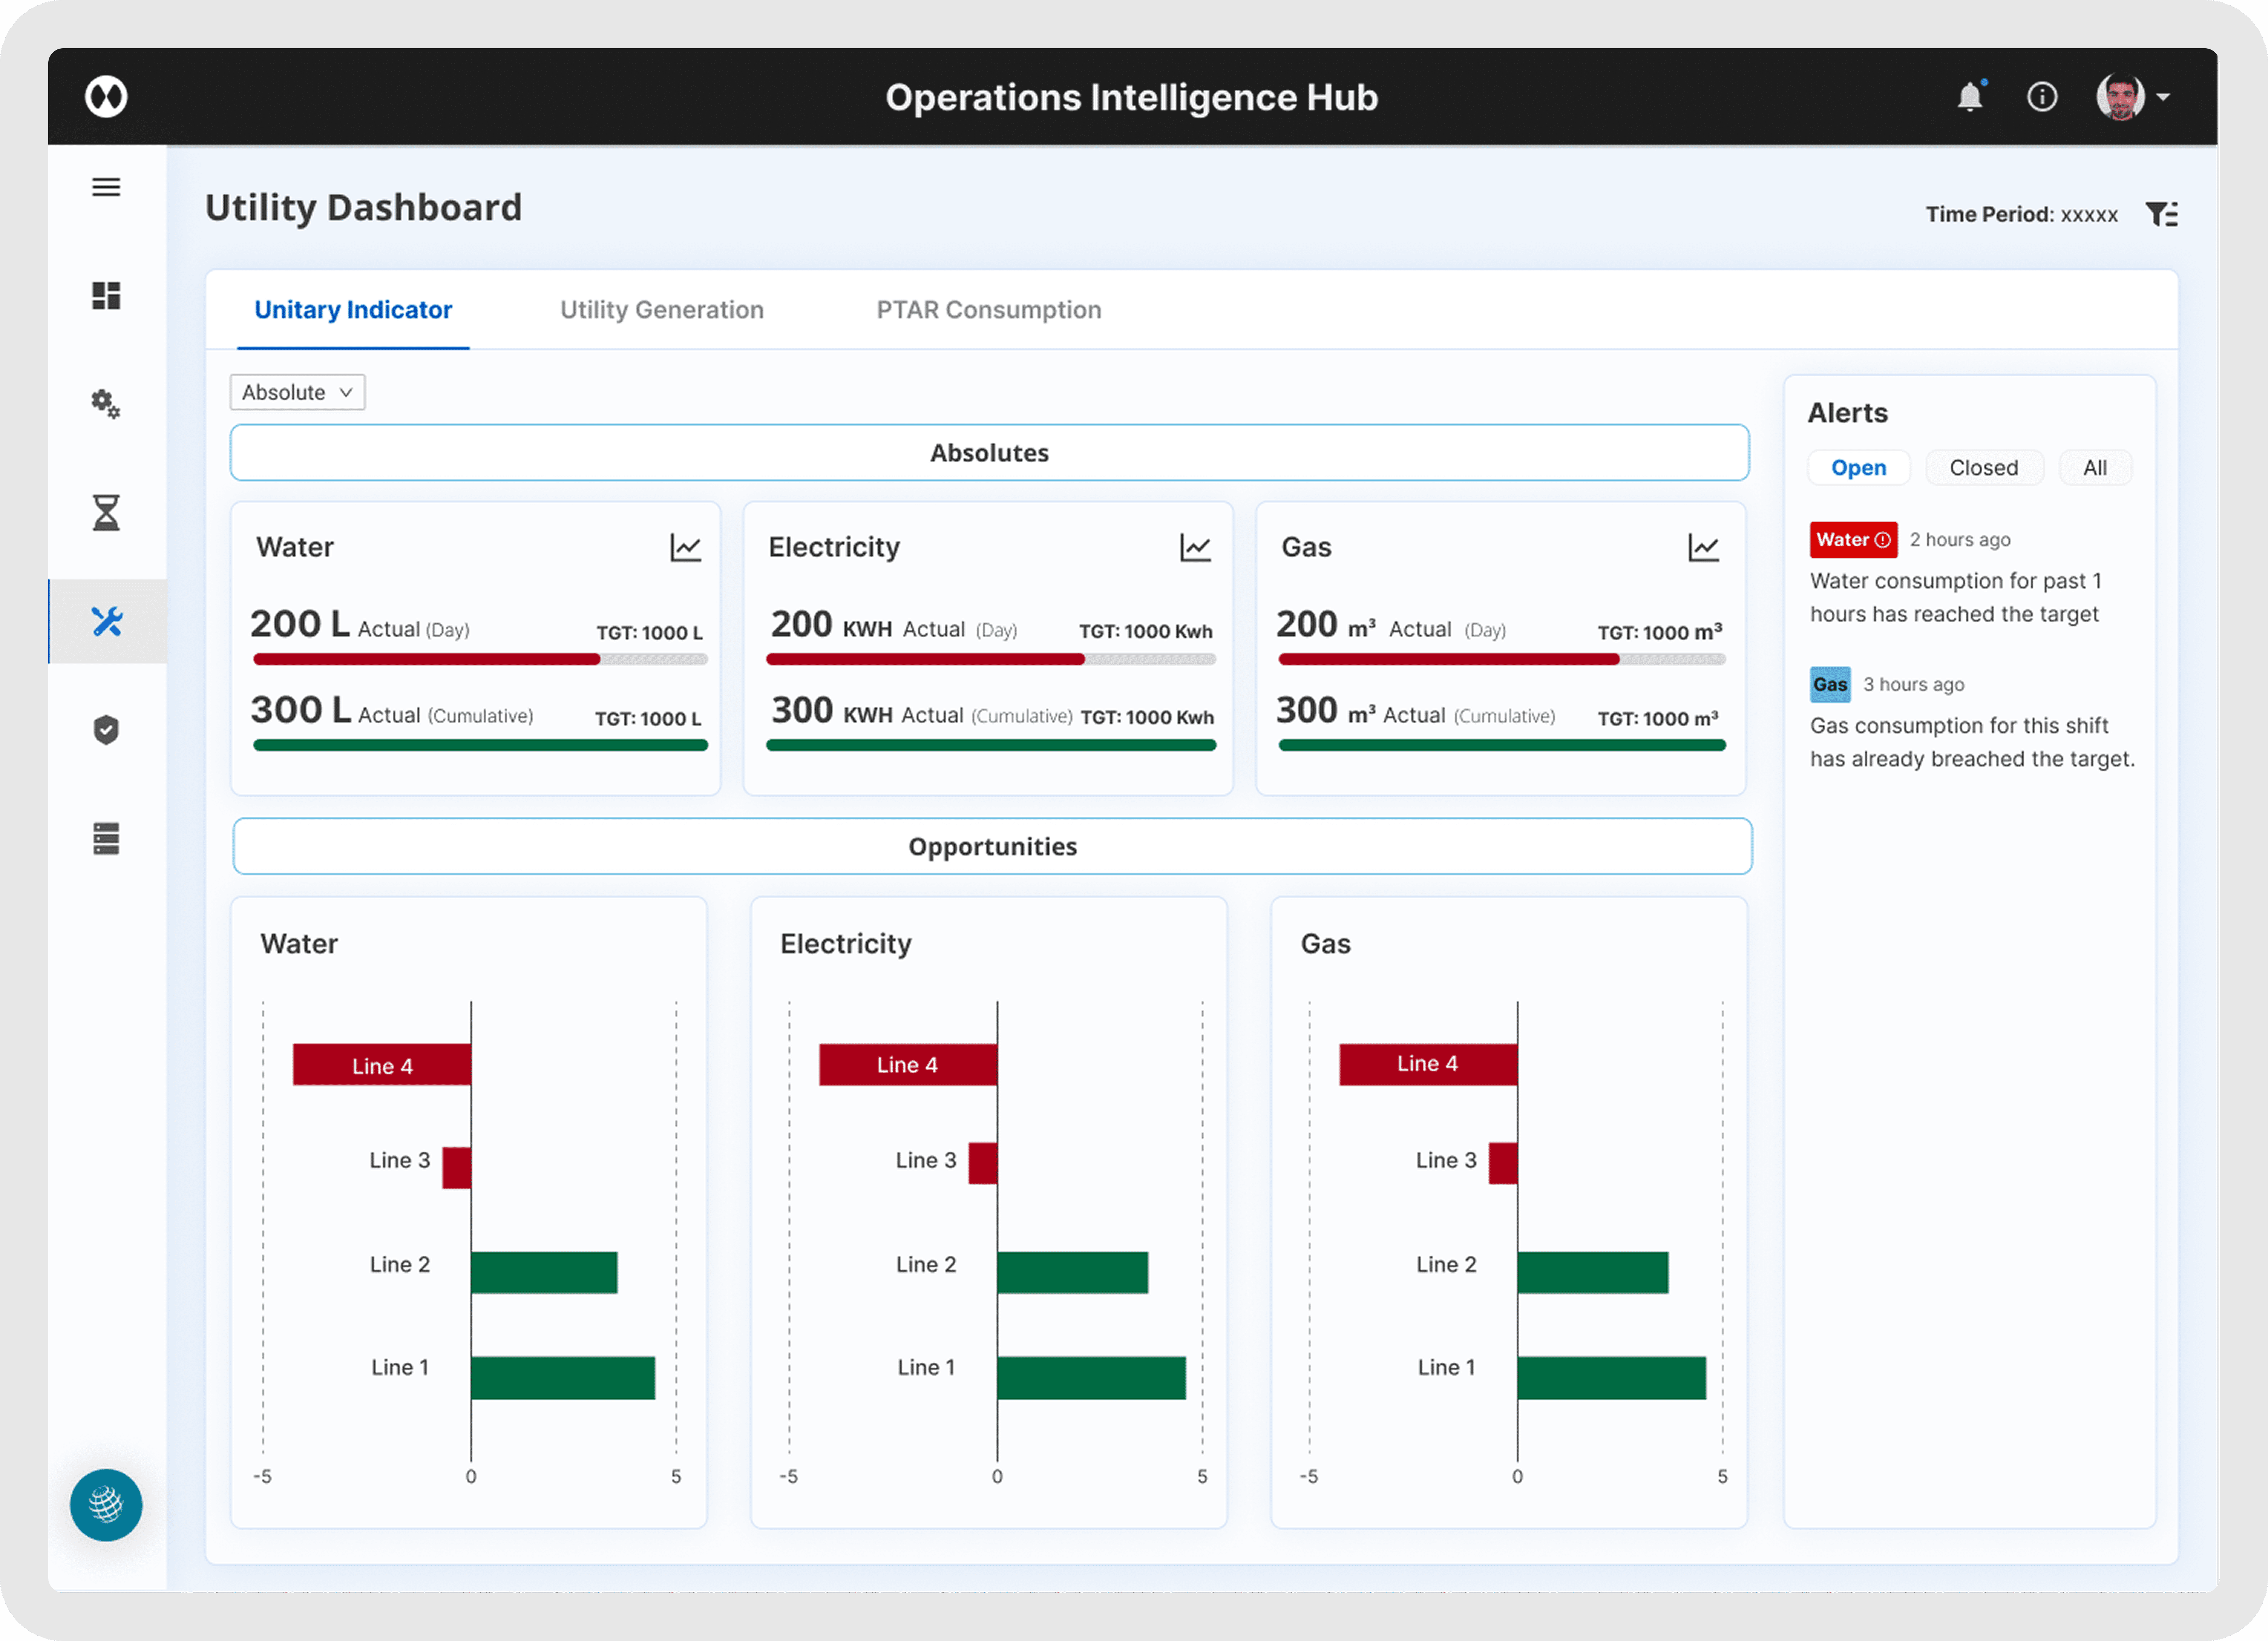Open the gears settings sidebar icon

coord(106,404)
